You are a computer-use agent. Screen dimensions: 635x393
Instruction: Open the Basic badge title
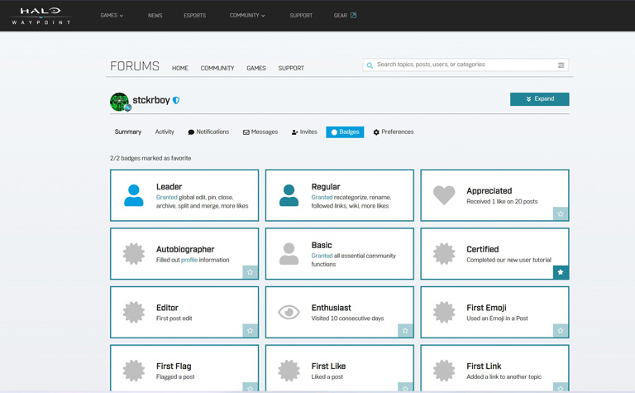click(322, 245)
